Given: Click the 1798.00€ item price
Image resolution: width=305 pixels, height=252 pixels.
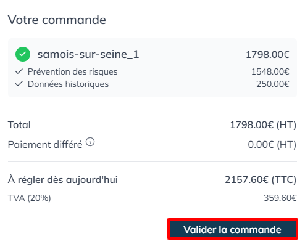Looking at the screenshot, I should click(267, 55).
